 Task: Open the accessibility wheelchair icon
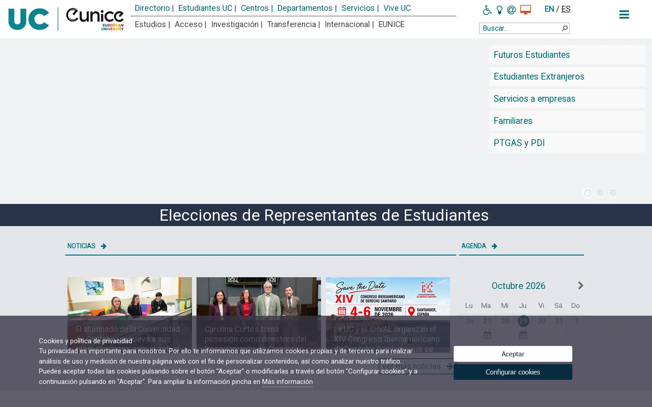tap(487, 9)
